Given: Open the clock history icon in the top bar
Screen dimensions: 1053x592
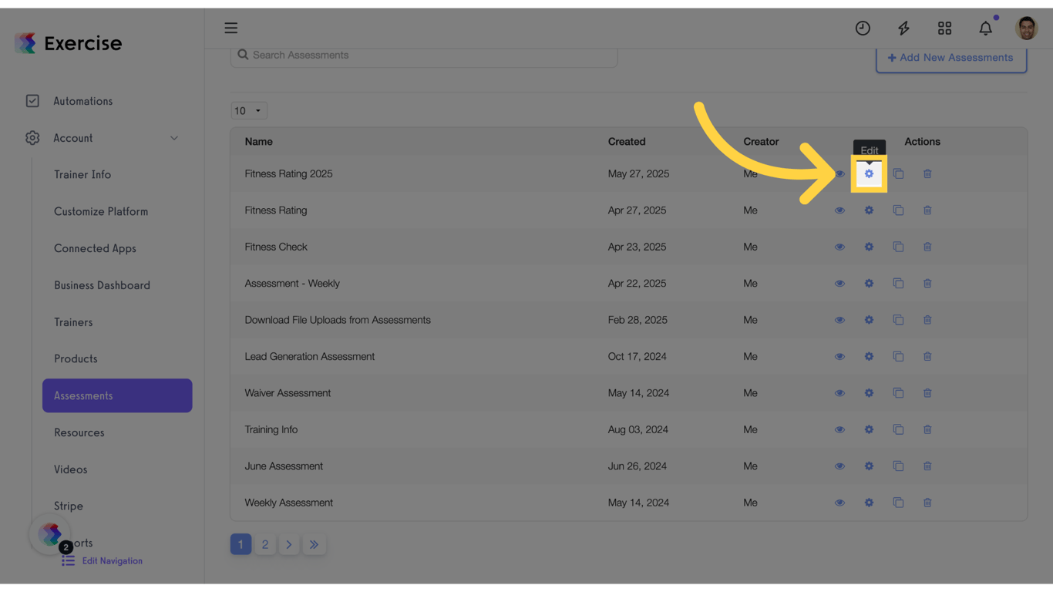Looking at the screenshot, I should 863,29.
